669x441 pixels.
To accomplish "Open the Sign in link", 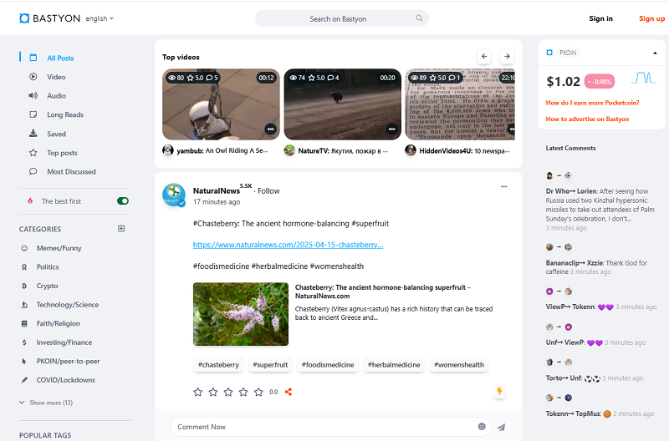I will coord(600,18).
